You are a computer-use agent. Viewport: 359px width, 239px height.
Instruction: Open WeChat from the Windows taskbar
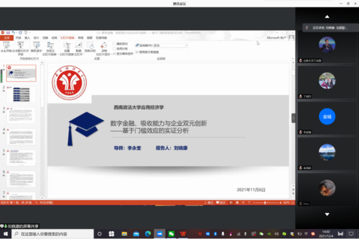click(171, 234)
